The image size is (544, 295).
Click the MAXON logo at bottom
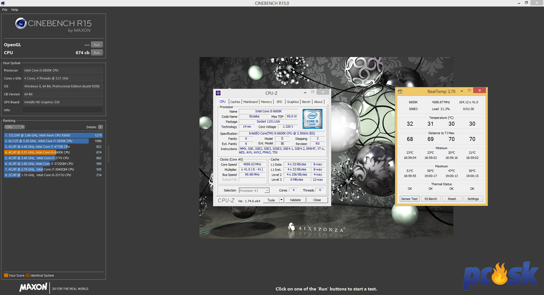(33, 287)
